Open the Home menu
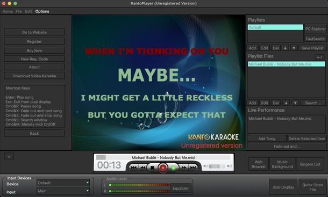This screenshot has width=328, height=197. (8, 11)
